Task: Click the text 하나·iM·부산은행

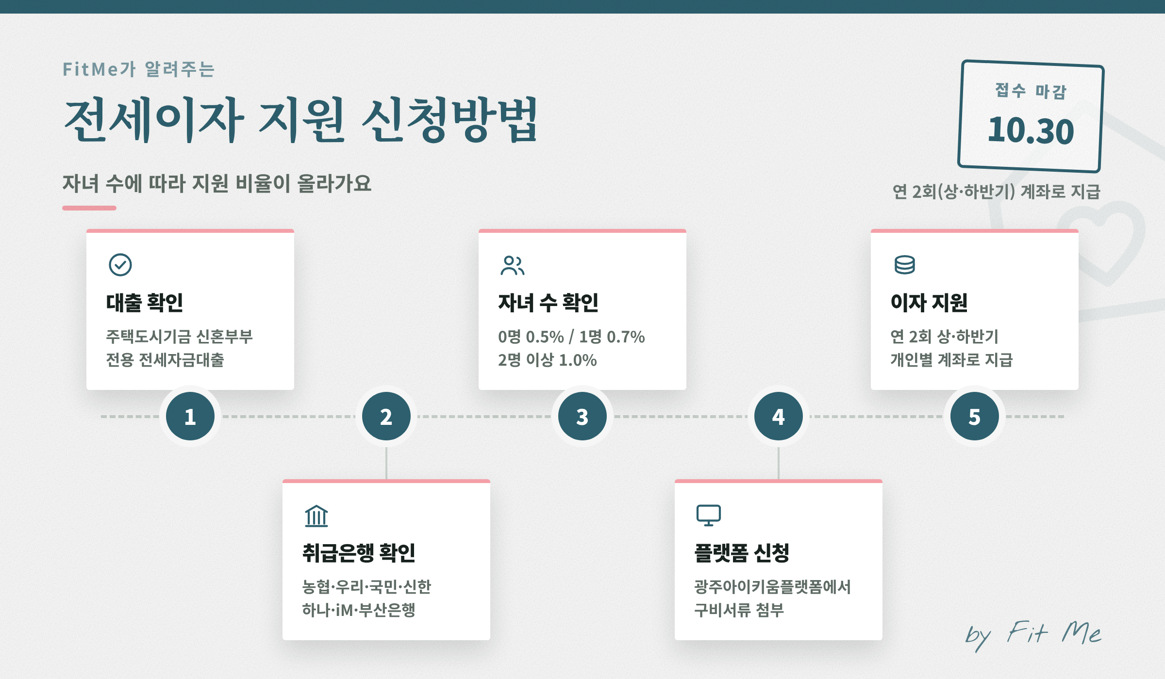Action: point(359,610)
